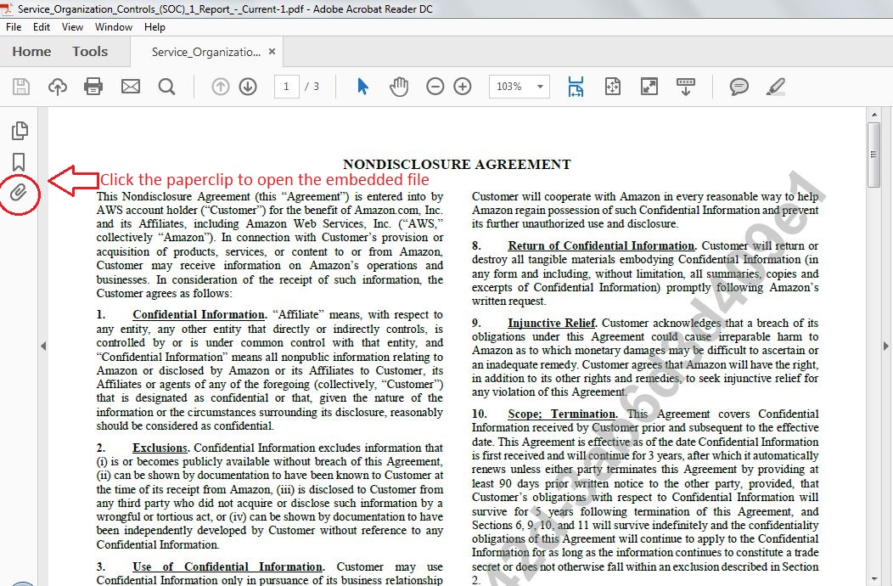Go to next page arrow
The width and height of the screenshot is (893, 586).
pos(248,87)
